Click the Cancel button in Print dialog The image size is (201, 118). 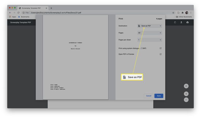pos(149,96)
